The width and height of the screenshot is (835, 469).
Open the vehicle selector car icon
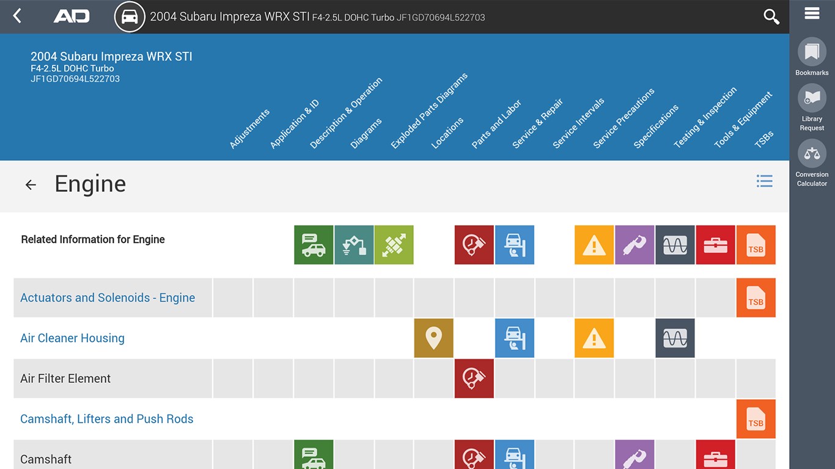click(130, 16)
